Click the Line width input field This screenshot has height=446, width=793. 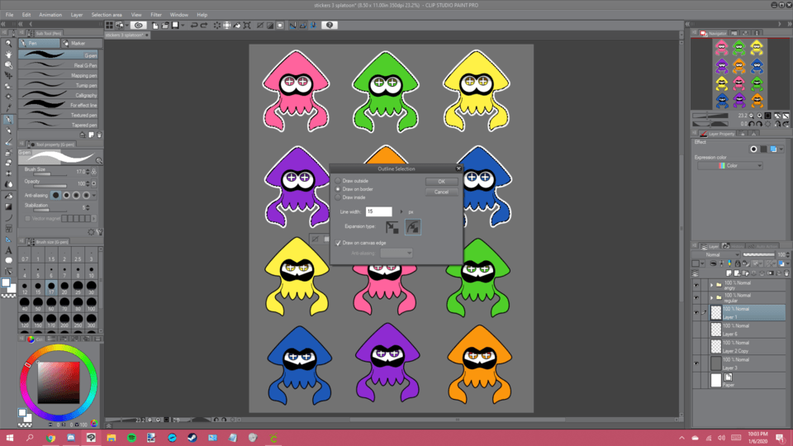click(x=378, y=212)
